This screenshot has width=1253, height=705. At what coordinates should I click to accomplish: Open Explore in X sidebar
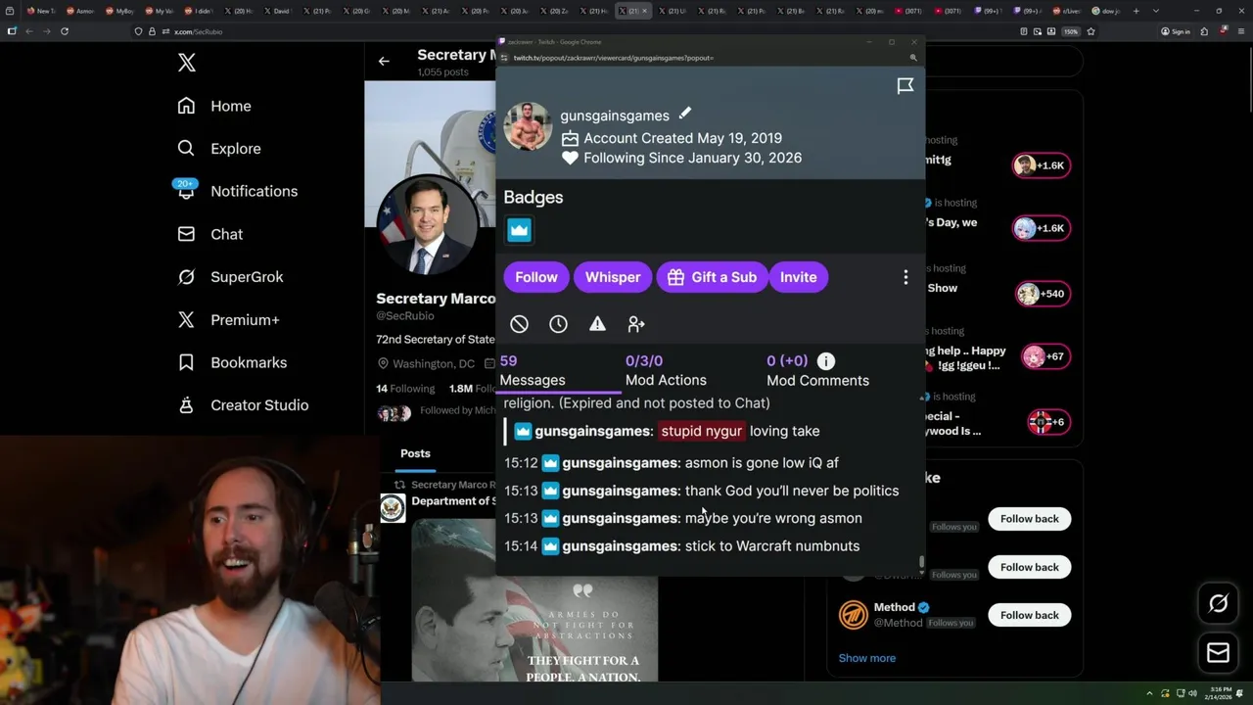pyautogui.click(x=219, y=149)
